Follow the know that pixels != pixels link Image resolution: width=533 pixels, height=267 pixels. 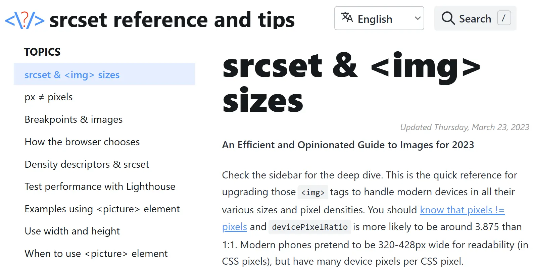(x=462, y=210)
